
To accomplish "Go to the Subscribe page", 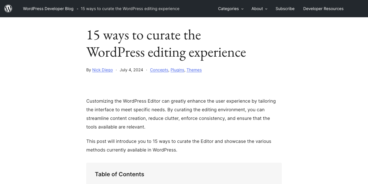I will 285,9.
